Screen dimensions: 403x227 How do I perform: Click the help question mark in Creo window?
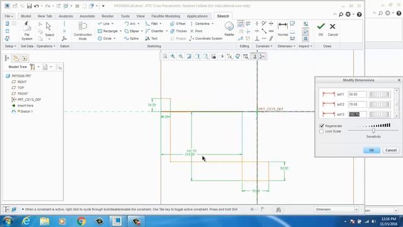click(x=359, y=15)
